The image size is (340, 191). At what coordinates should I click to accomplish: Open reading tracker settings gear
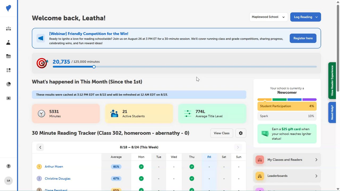click(241, 133)
